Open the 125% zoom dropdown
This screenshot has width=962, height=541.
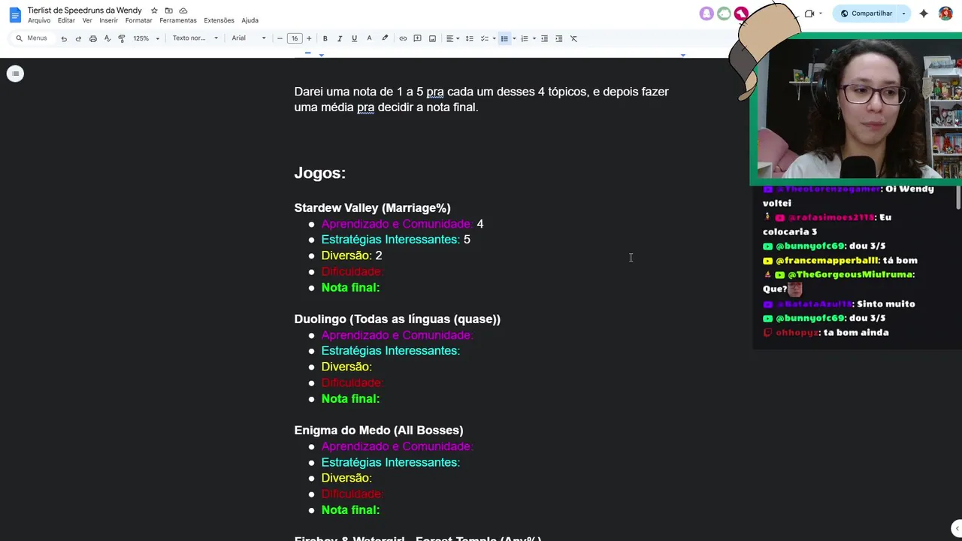(x=147, y=38)
